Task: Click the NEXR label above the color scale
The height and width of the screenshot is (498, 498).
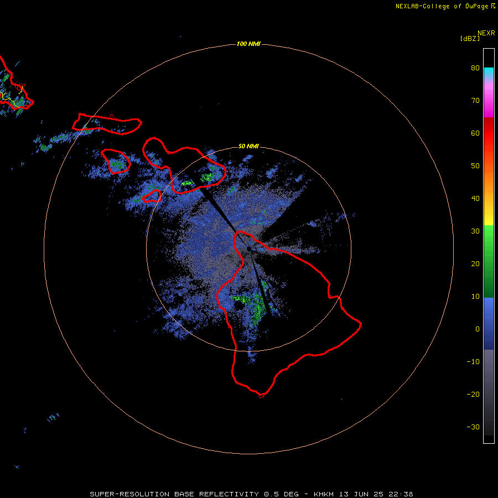Action: 486,33
